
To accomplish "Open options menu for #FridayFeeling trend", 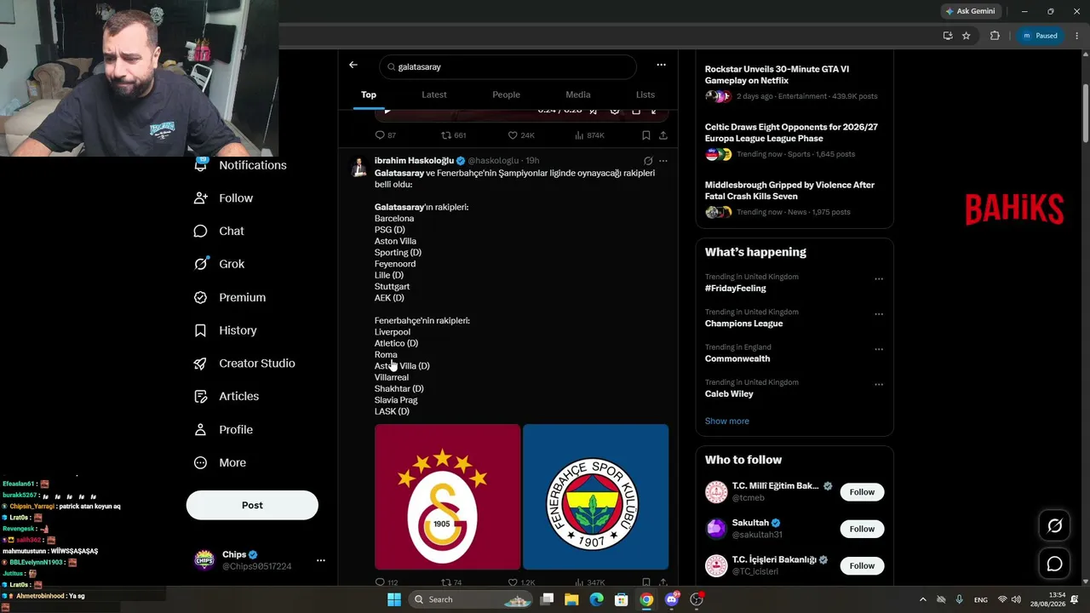I will [879, 278].
